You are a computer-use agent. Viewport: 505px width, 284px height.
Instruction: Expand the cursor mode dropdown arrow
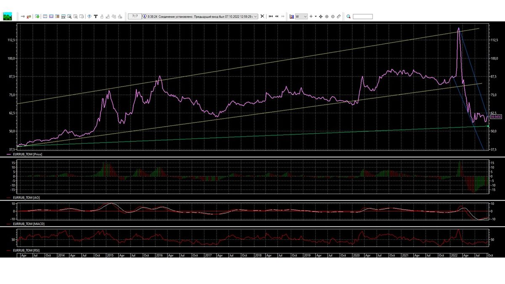[316, 16]
